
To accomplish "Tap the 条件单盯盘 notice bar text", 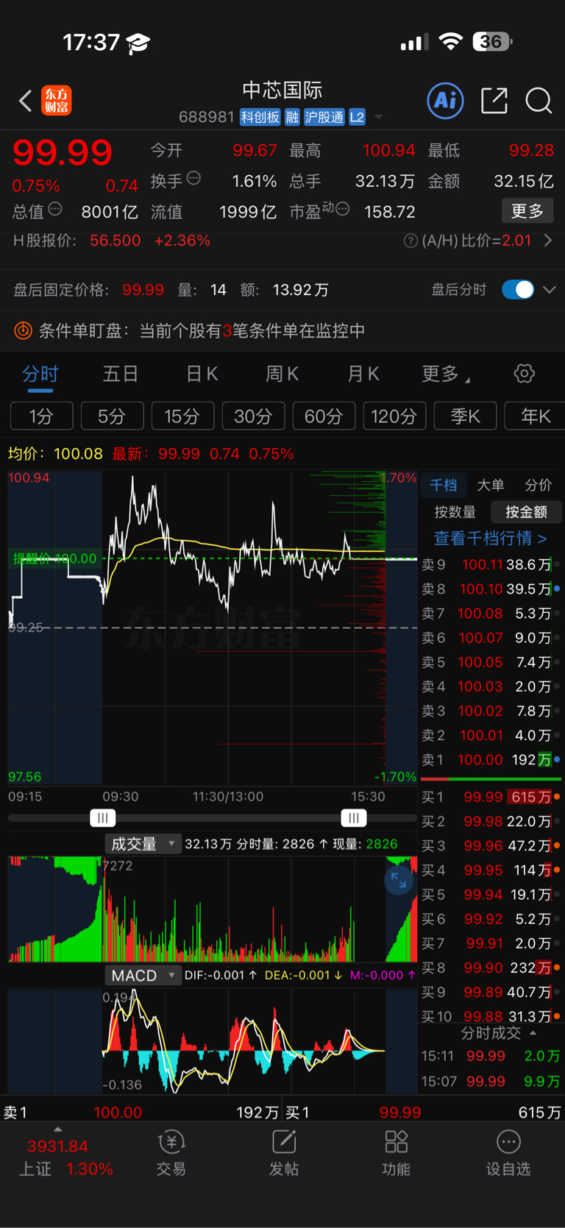I will point(202,331).
